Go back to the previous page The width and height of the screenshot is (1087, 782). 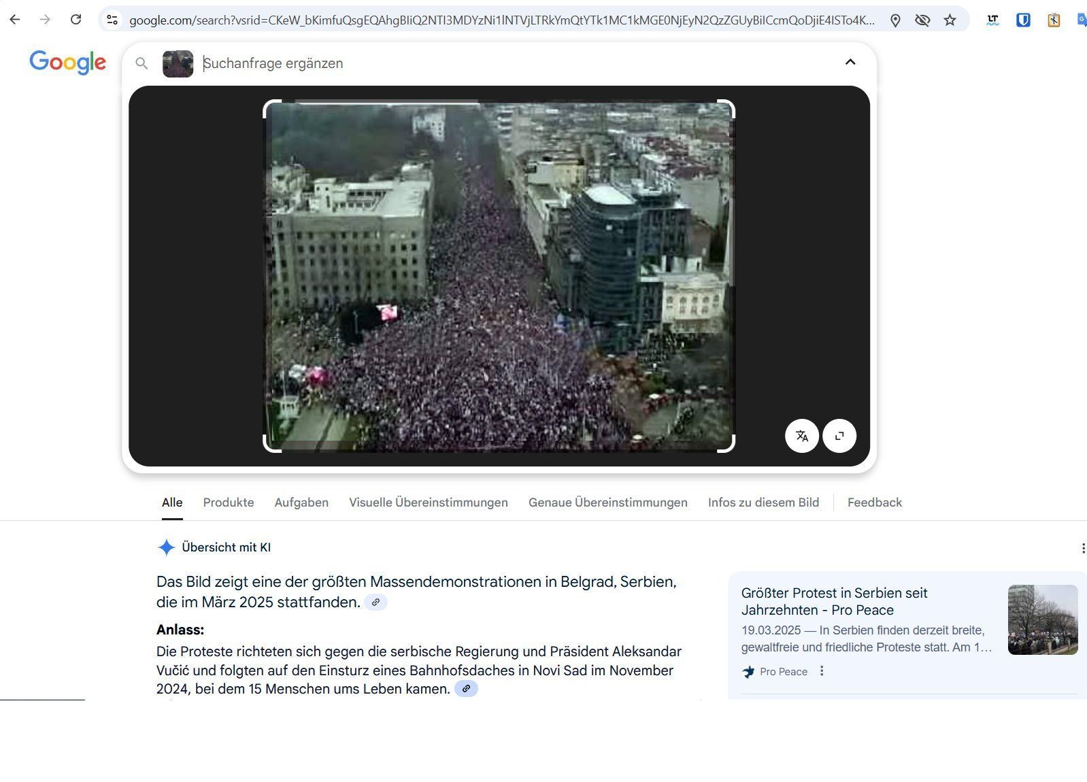click(x=14, y=20)
